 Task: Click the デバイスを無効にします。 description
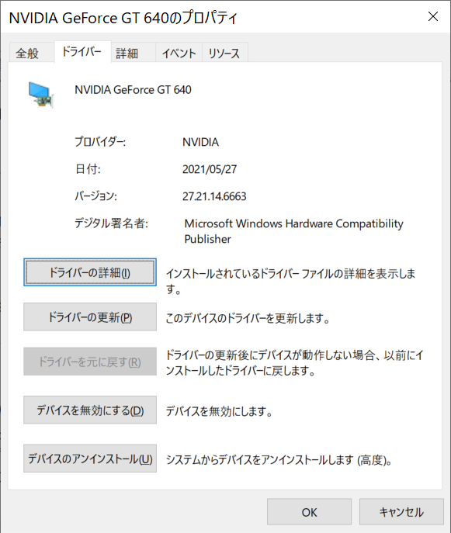coord(219,411)
